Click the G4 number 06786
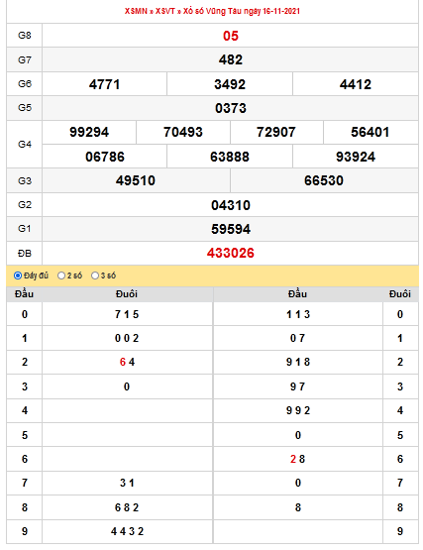The image size is (423, 550). coord(105,157)
